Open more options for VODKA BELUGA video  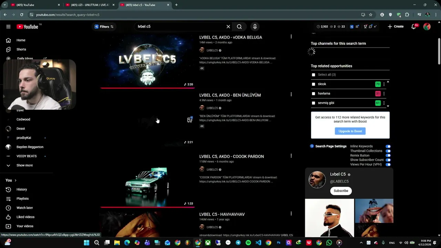pos(291,37)
